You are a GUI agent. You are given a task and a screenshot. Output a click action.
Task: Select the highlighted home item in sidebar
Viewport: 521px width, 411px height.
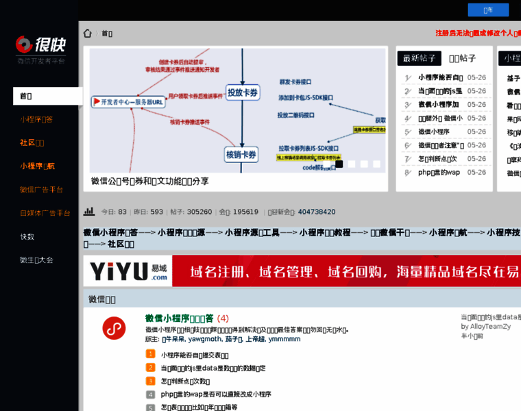47,96
